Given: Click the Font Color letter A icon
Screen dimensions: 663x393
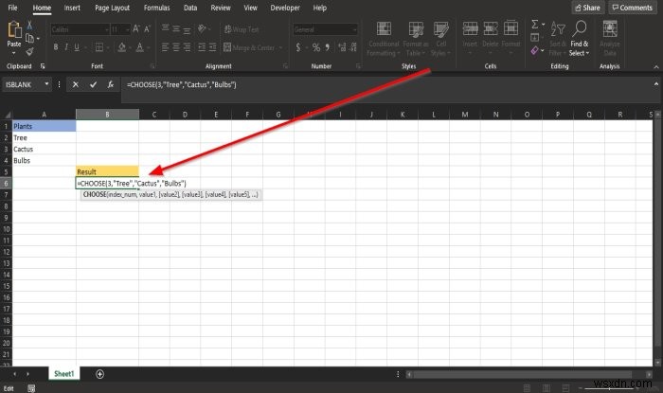Looking at the screenshot, I should click(x=139, y=47).
